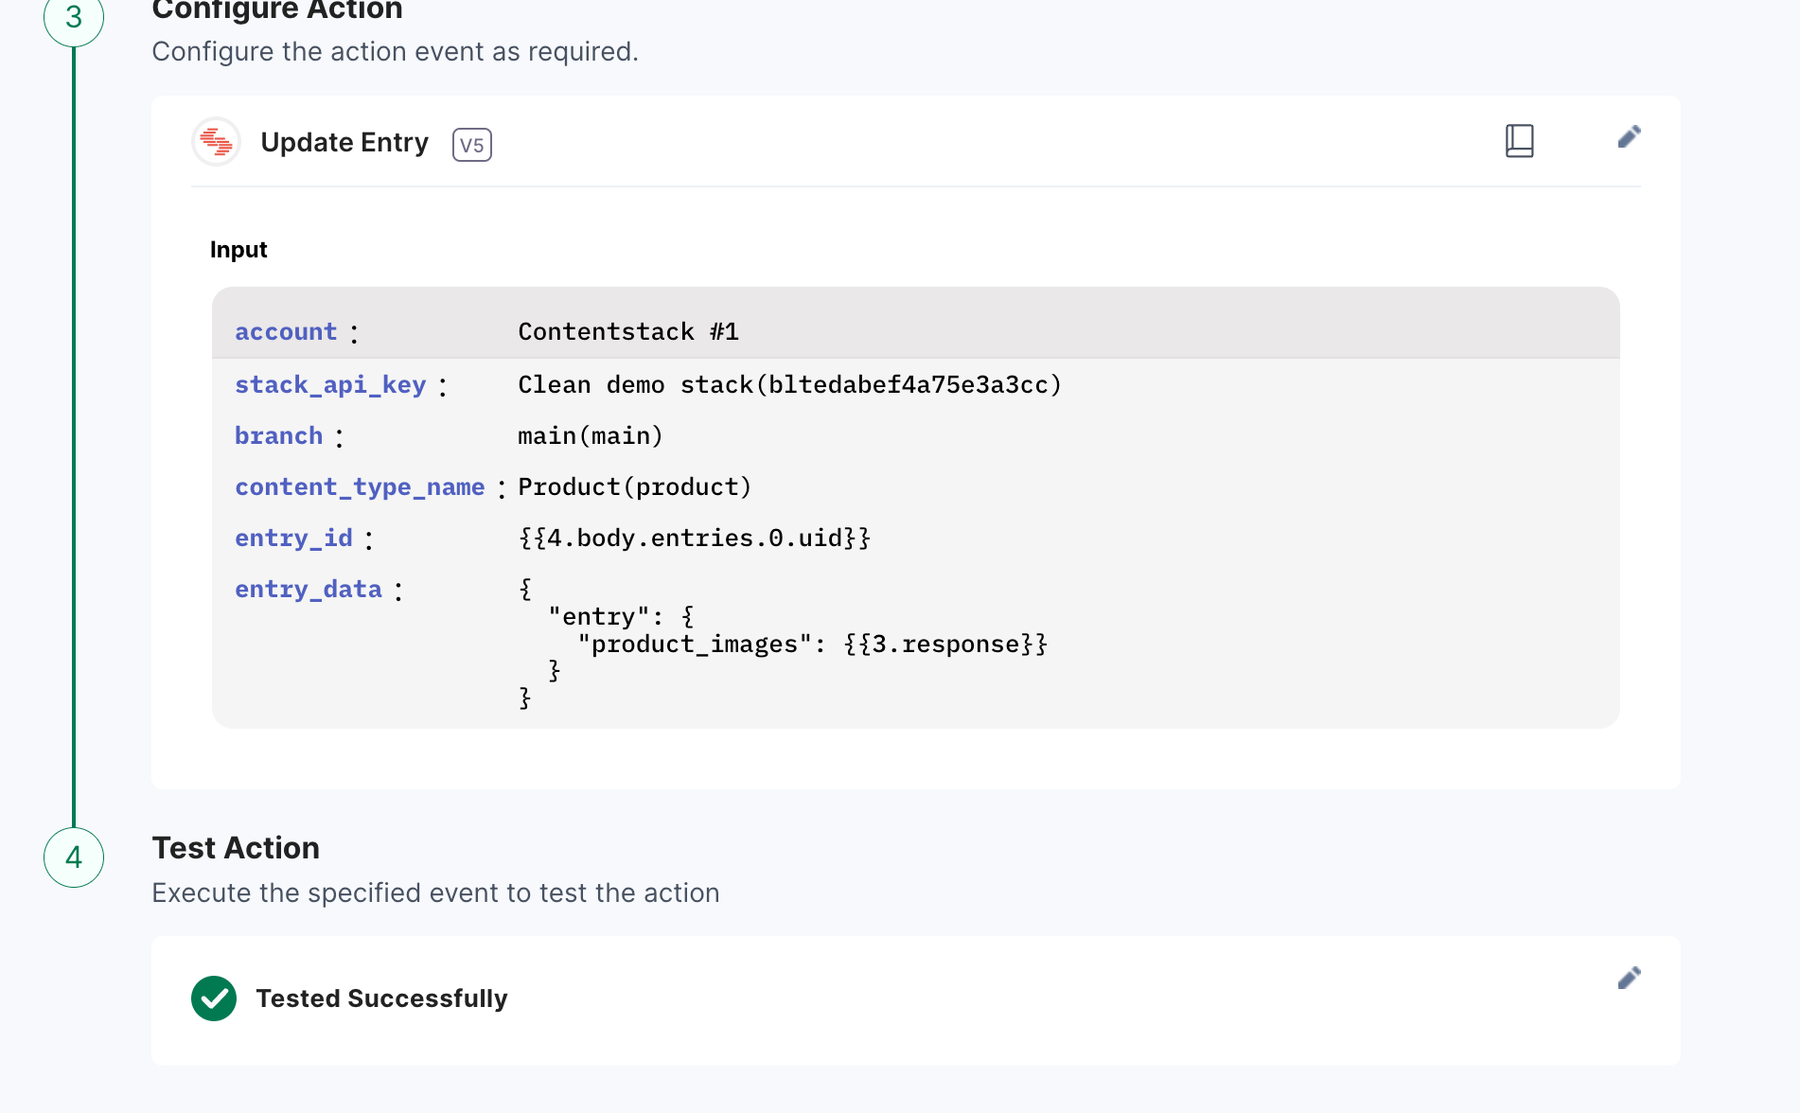The image size is (1800, 1113).
Task: Click the Execute the specified event description
Action: [435, 892]
